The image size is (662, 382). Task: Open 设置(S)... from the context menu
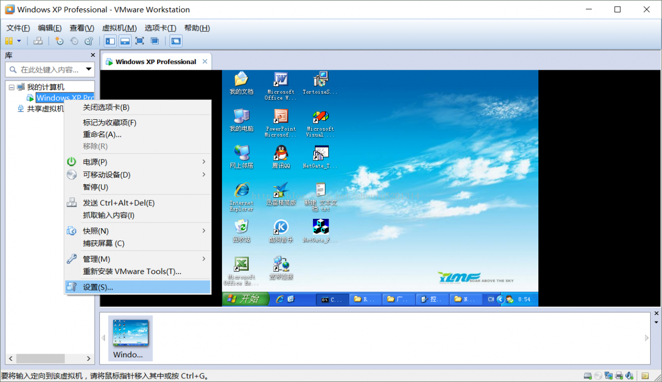(138, 287)
